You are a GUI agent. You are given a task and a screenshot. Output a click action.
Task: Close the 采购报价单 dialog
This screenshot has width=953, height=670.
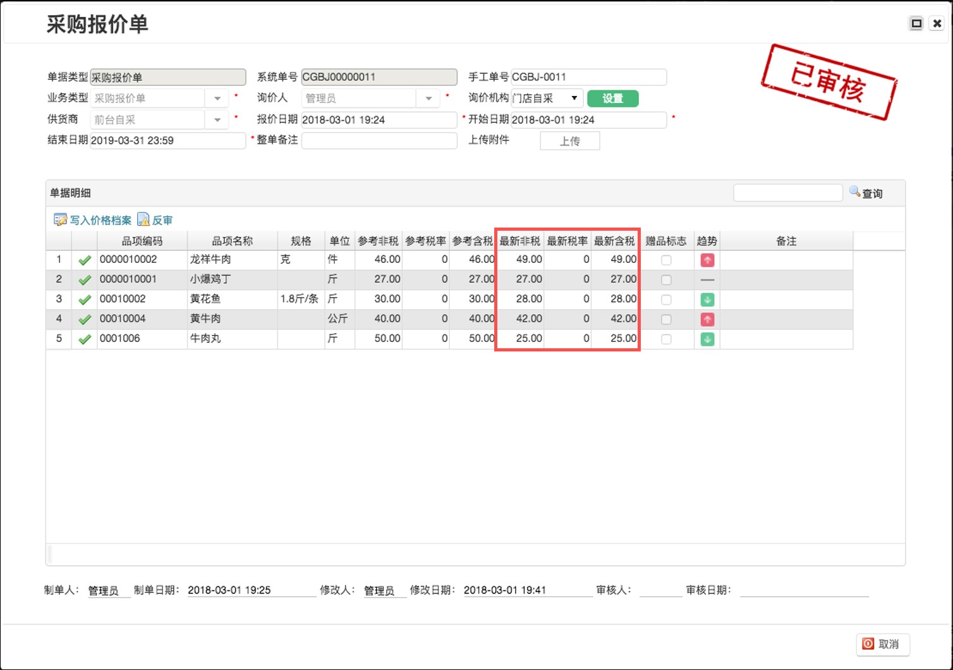(x=937, y=23)
